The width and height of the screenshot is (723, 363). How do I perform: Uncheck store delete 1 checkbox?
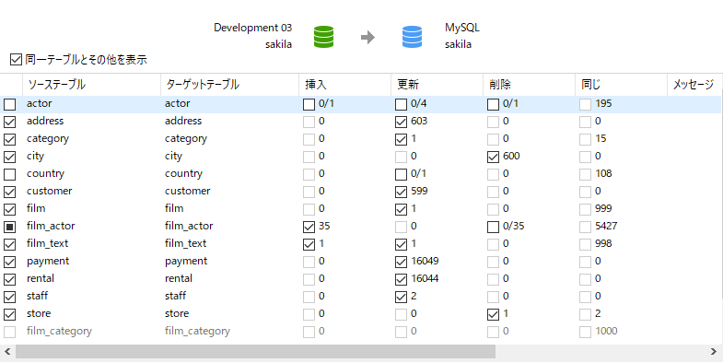tap(494, 314)
